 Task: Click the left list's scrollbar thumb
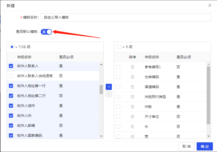click(x=101, y=89)
